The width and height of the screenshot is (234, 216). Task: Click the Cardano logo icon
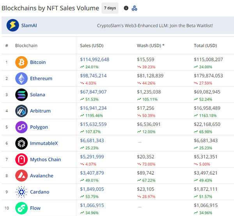pyautogui.click(x=21, y=192)
